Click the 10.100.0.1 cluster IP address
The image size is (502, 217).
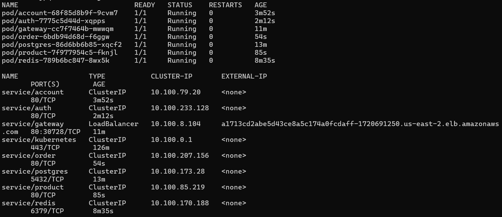coord(171,140)
